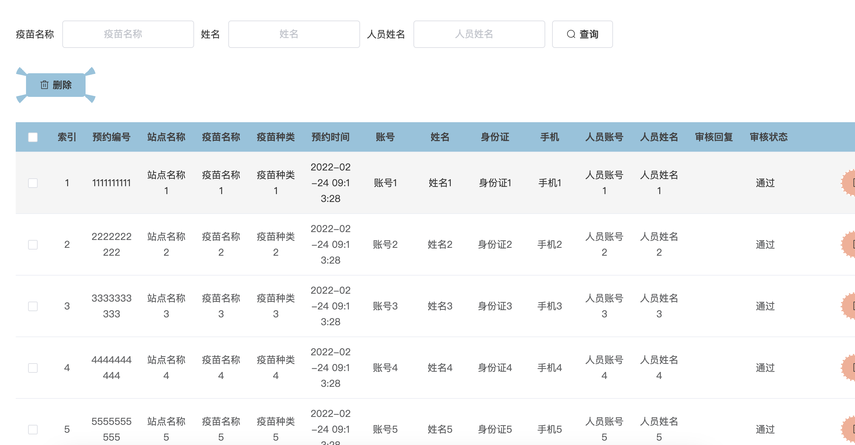Click the 预约时间 column header
The image size is (855, 445).
[330, 137]
